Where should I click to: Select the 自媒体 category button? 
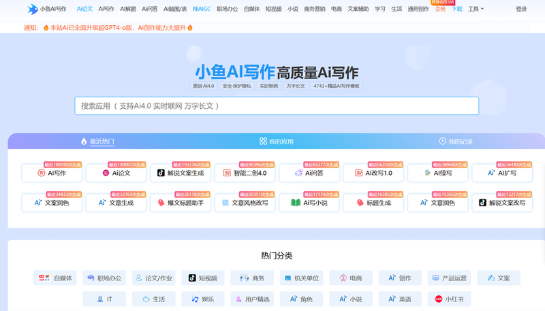pos(55,278)
